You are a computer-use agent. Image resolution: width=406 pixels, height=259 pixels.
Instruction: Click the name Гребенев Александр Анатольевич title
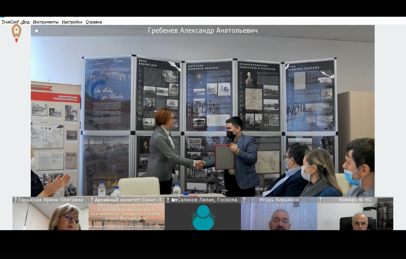point(203,31)
